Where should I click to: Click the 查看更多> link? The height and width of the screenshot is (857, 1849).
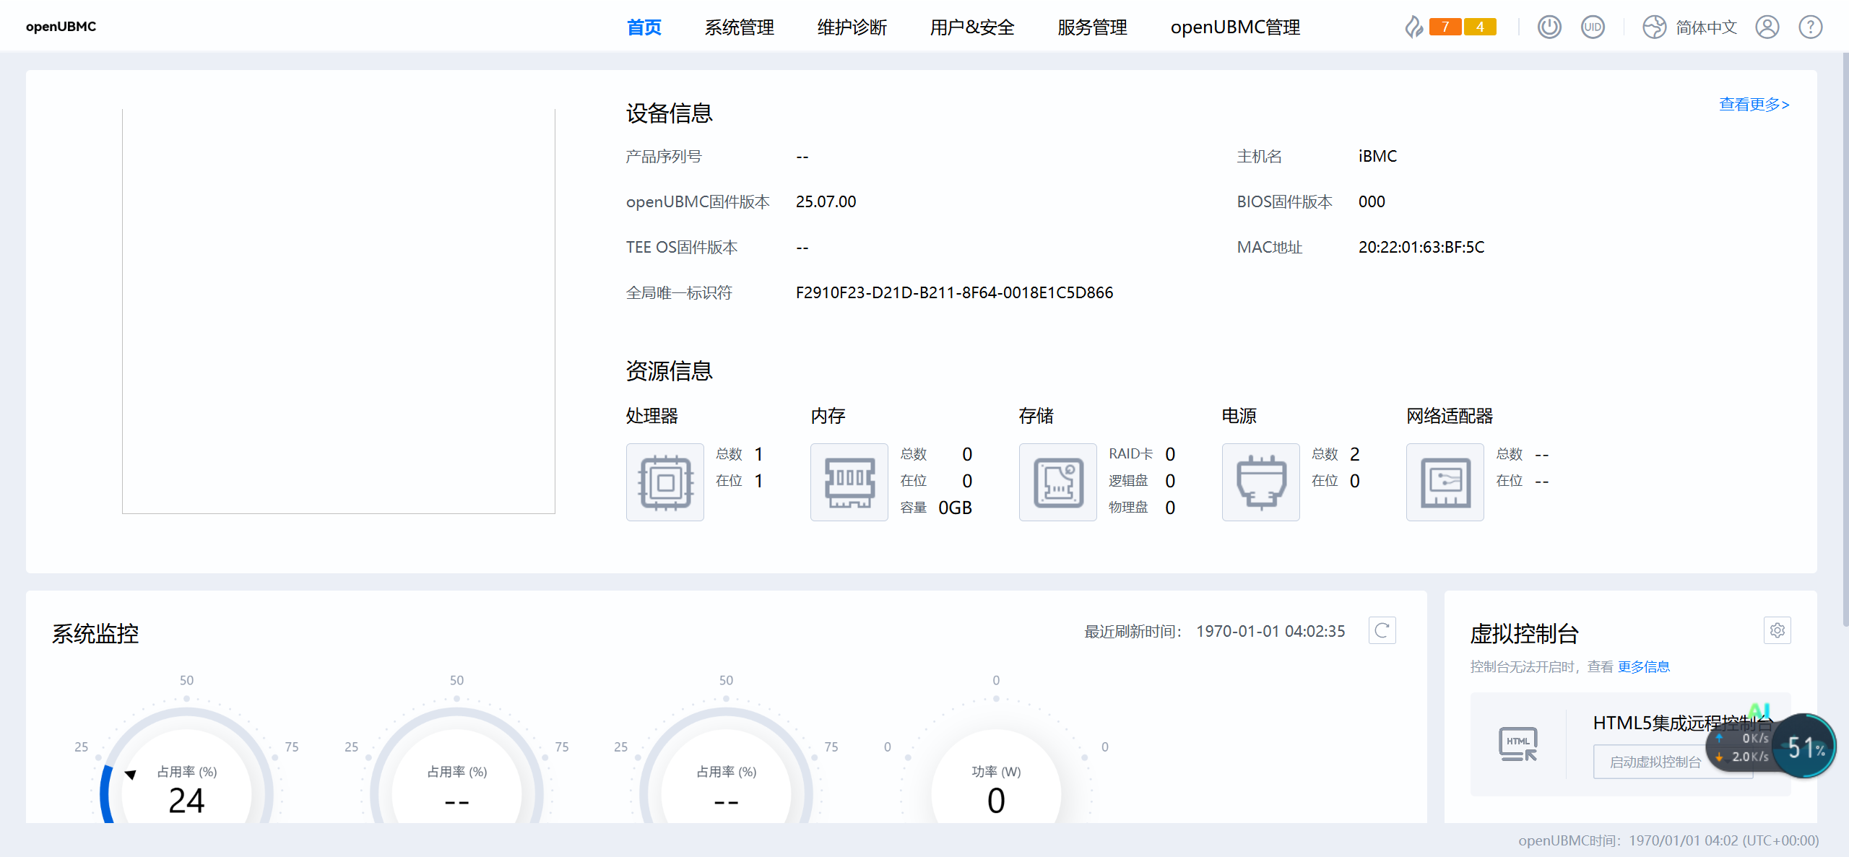tap(1754, 105)
